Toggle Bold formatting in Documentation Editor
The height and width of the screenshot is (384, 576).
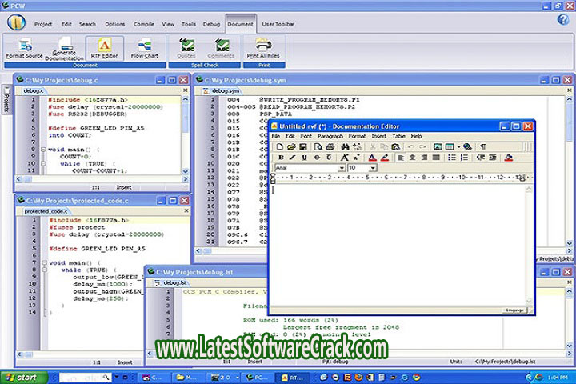pos(280,158)
